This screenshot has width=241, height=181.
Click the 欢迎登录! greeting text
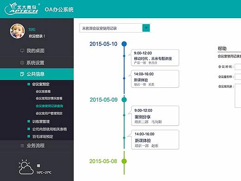[37, 36]
